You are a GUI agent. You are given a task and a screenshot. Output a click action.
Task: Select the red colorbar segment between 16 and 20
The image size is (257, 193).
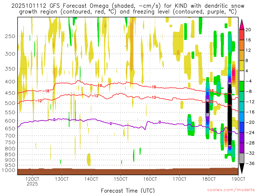click(242, 35)
